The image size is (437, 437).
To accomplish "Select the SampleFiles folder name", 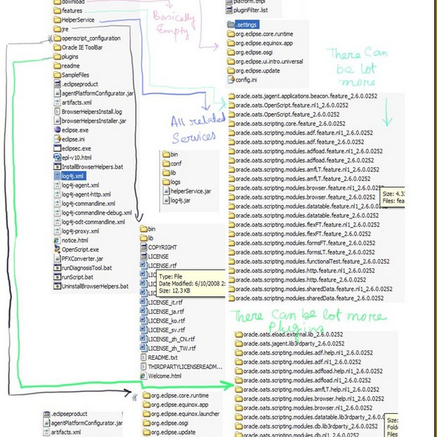I will coord(75,75).
